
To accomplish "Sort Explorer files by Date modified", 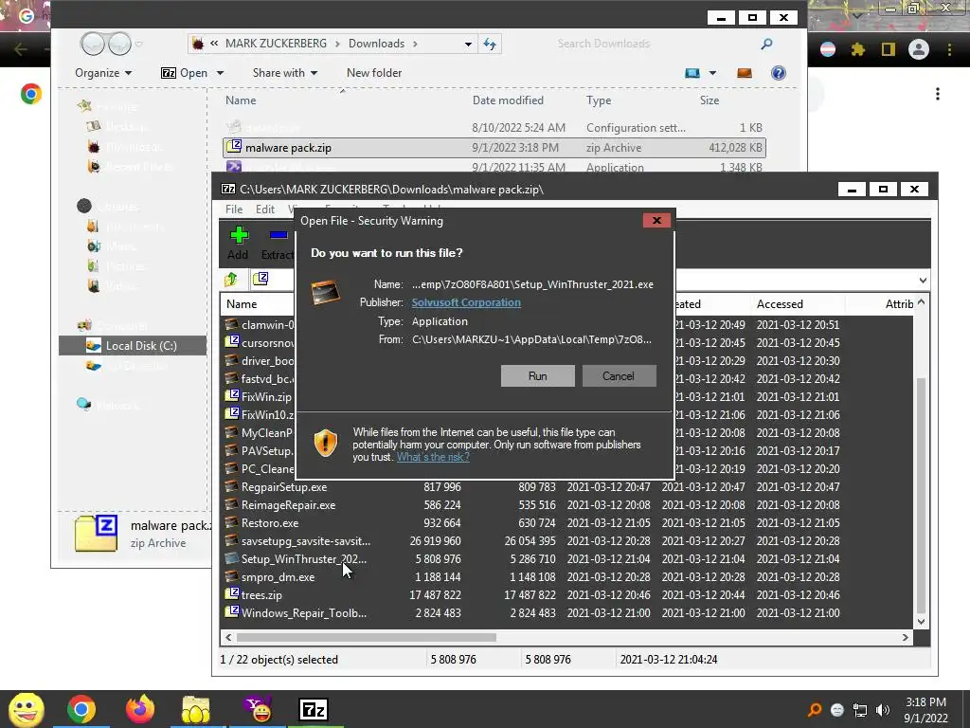I will pyautogui.click(x=508, y=100).
